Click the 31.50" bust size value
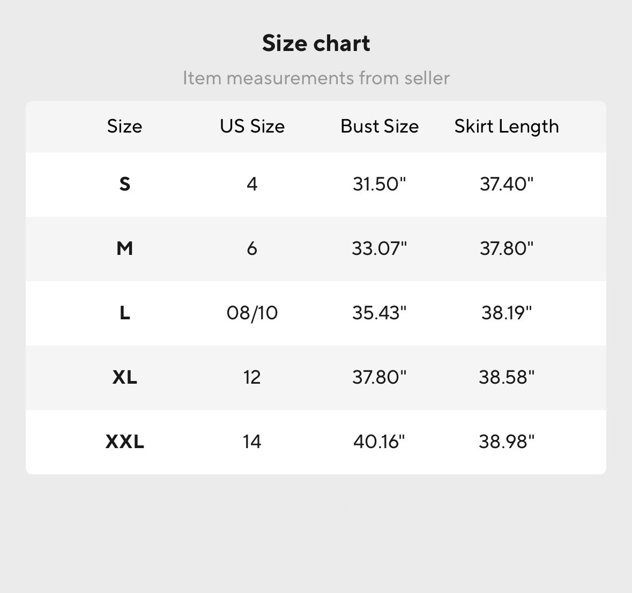Viewport: 632px width, 593px height. 380,184
